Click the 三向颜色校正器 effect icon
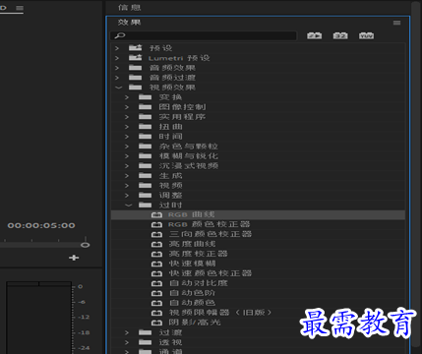The width and height of the screenshot is (422, 354). [156, 235]
